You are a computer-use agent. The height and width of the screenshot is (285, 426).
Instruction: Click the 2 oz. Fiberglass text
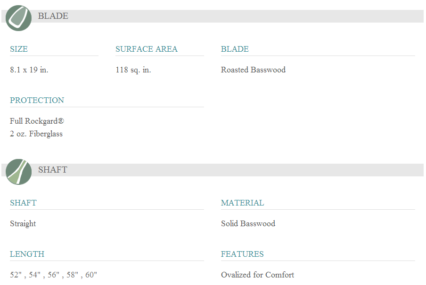(36, 134)
